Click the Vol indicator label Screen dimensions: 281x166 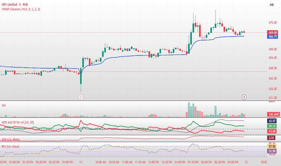click(x=4, y=105)
